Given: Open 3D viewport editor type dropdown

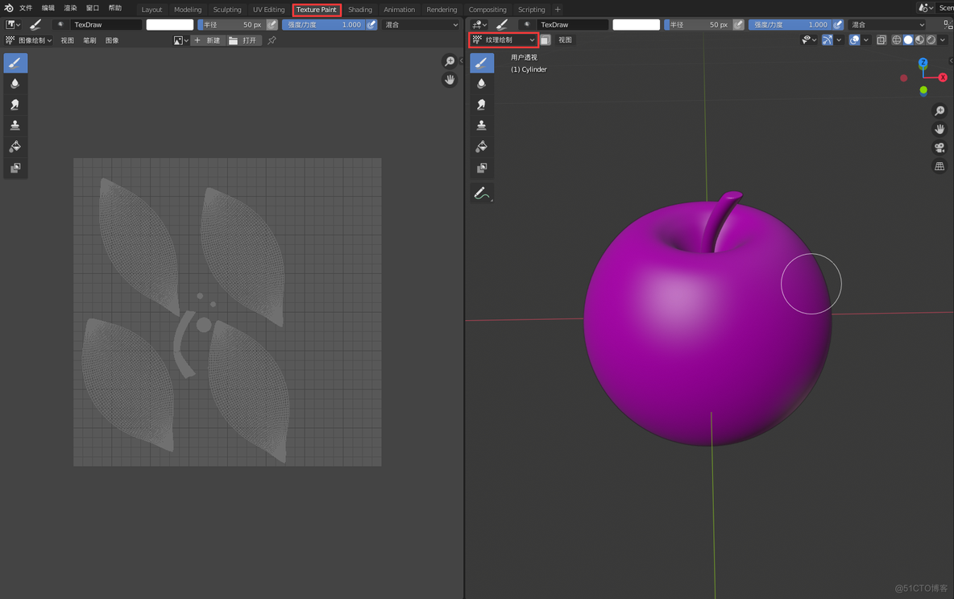Looking at the screenshot, I should click(x=479, y=24).
